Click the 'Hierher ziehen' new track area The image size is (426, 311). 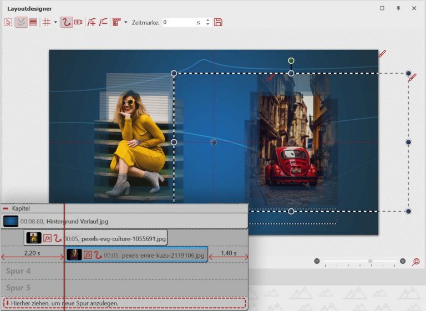124,303
